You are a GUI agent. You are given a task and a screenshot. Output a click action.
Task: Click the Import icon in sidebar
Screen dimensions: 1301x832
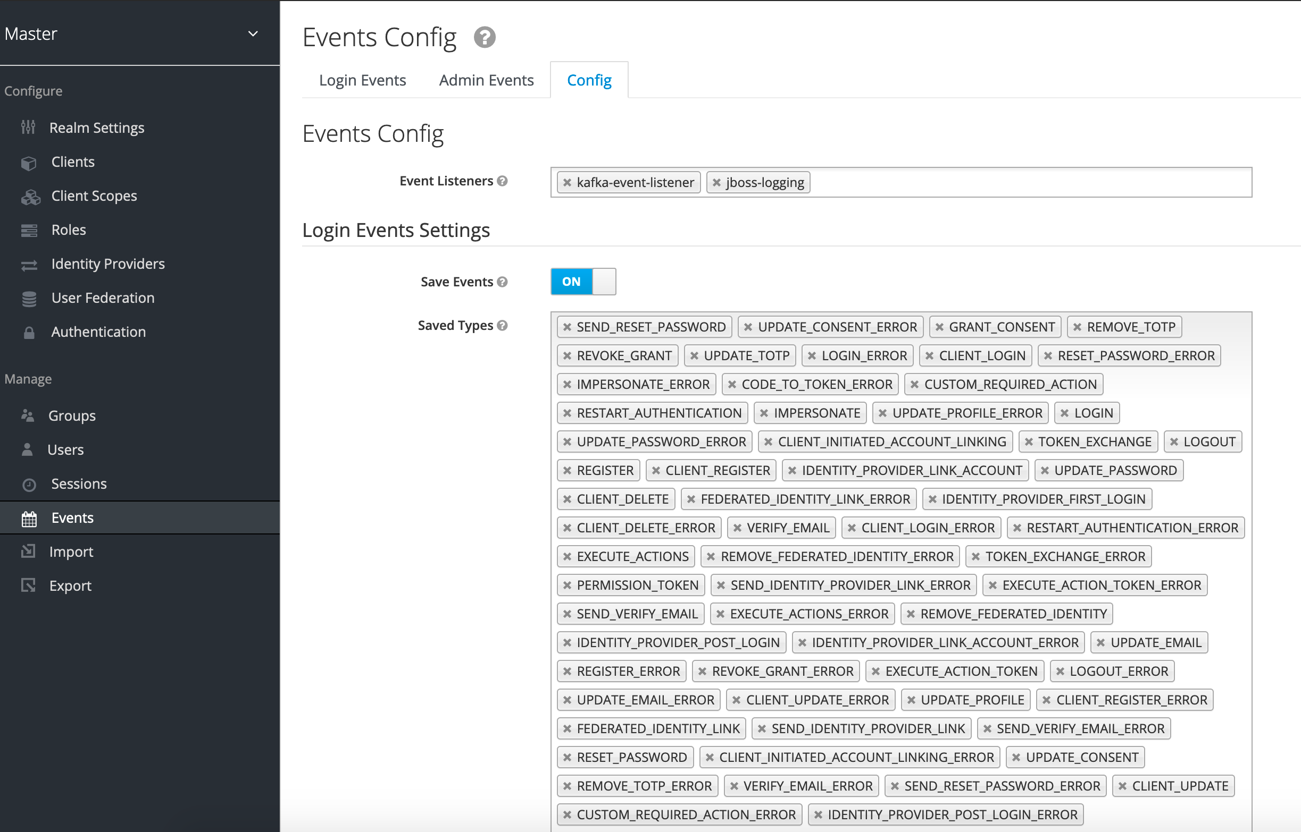tap(28, 551)
